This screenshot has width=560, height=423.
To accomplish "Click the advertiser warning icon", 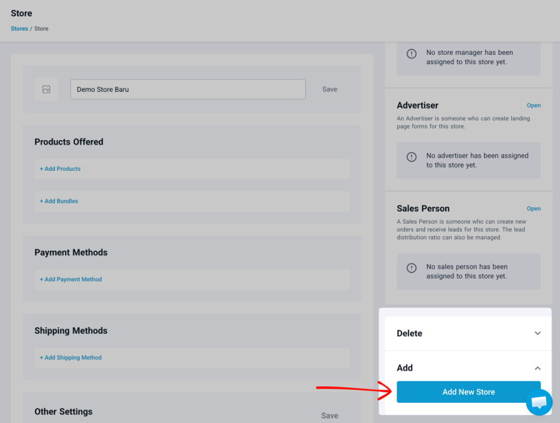I will coord(411,157).
